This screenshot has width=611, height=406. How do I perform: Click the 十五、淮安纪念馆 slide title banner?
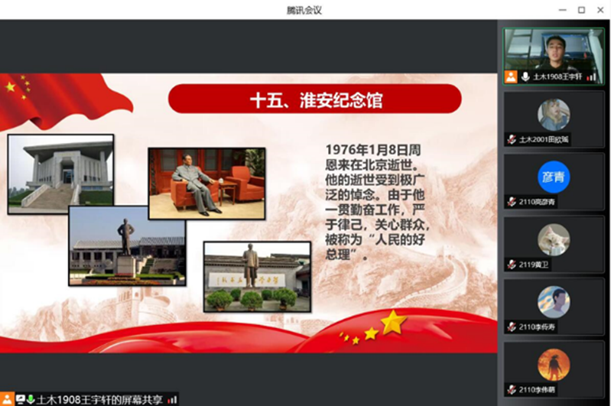coord(315,99)
